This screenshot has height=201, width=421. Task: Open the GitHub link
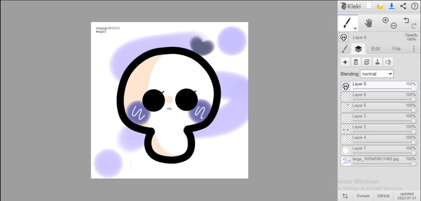tap(383, 196)
